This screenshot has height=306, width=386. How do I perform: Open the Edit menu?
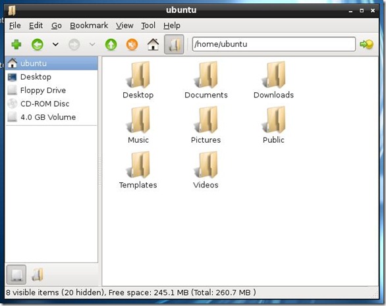coord(36,26)
